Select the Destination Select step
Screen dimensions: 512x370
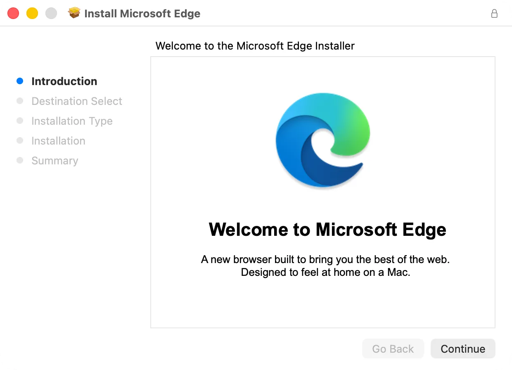77,101
